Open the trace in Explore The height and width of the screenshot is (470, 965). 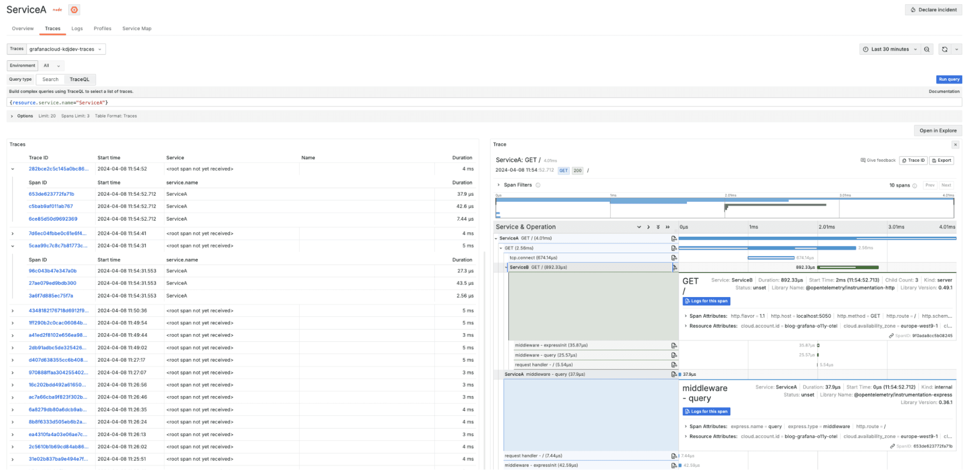[x=937, y=130]
